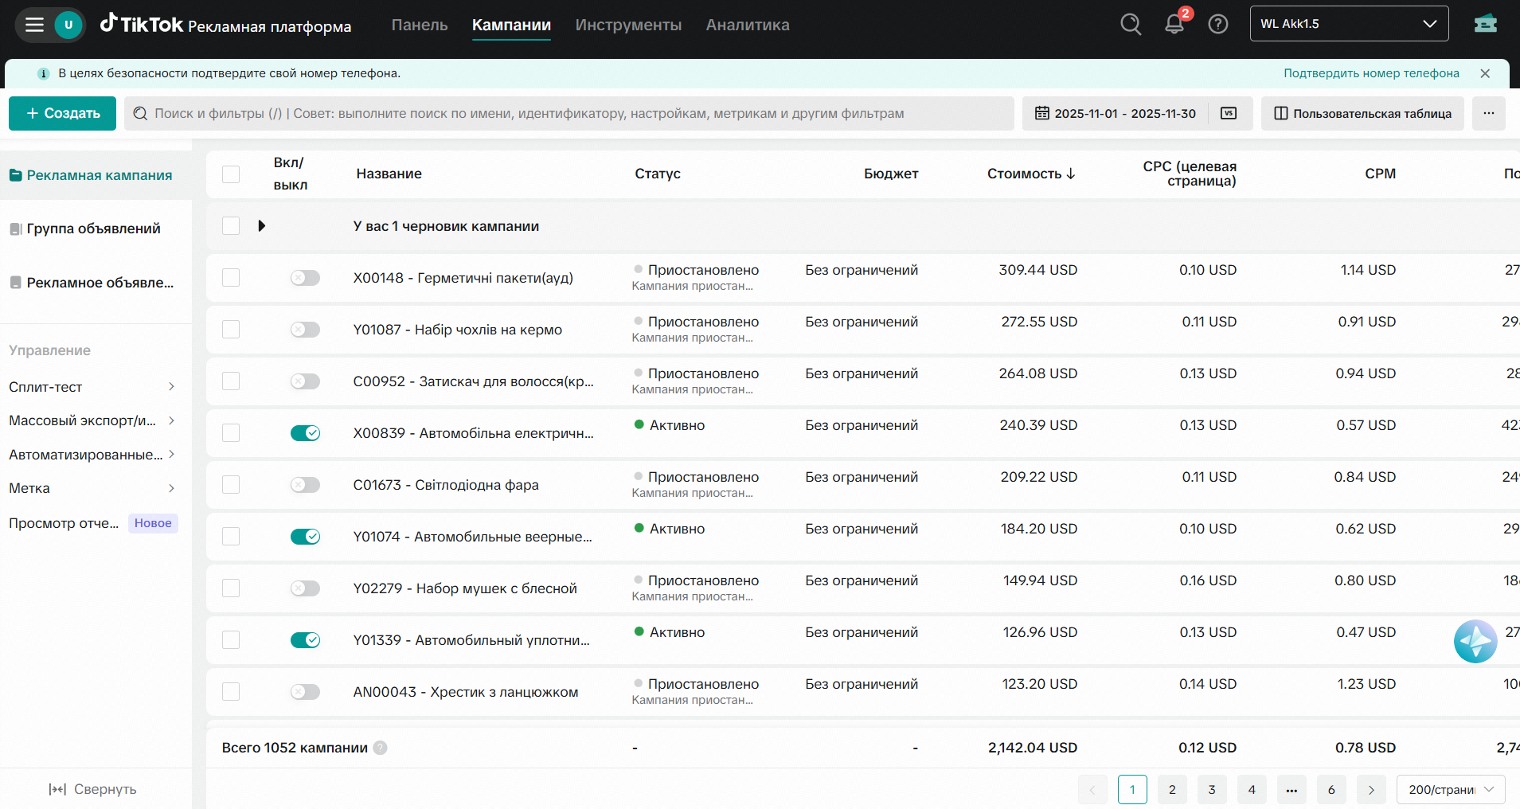Switch to the Аналитика tab
Image resolution: width=1520 pixels, height=809 pixels.
coord(747,25)
